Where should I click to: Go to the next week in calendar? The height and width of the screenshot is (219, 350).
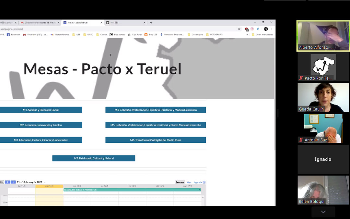[x=13, y=182]
